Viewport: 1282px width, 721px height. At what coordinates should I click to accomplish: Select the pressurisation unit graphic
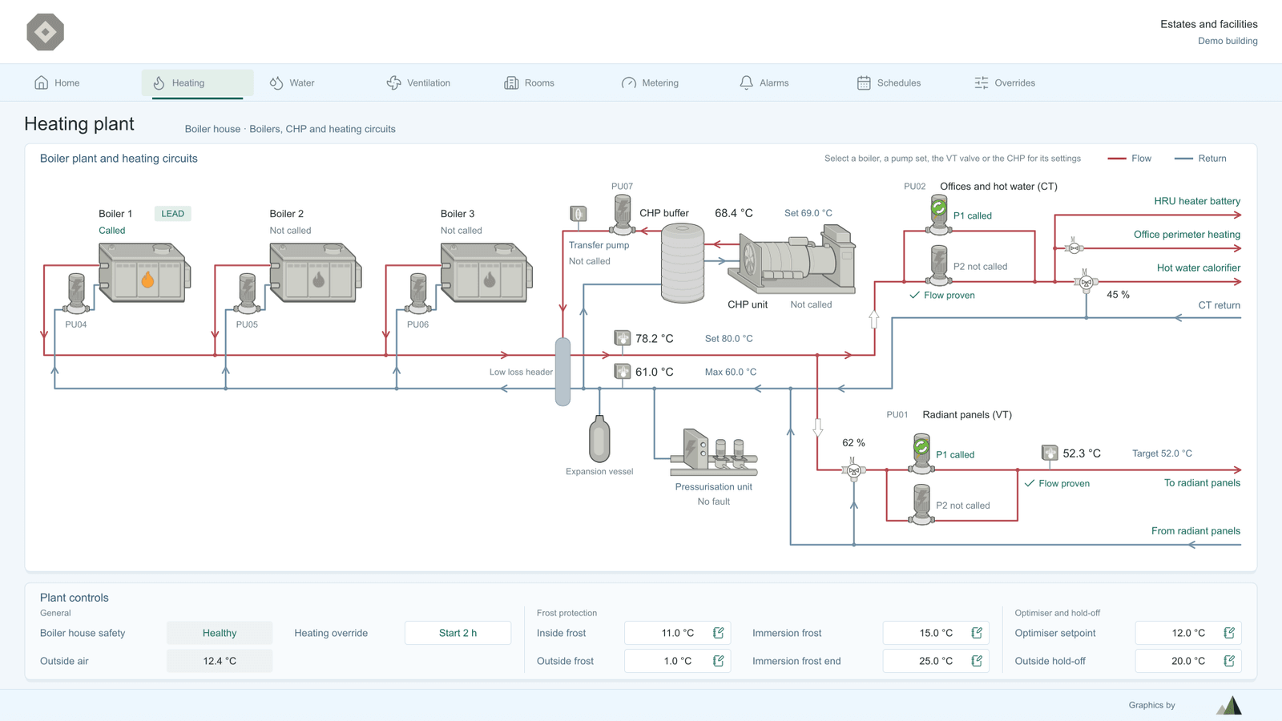click(713, 453)
